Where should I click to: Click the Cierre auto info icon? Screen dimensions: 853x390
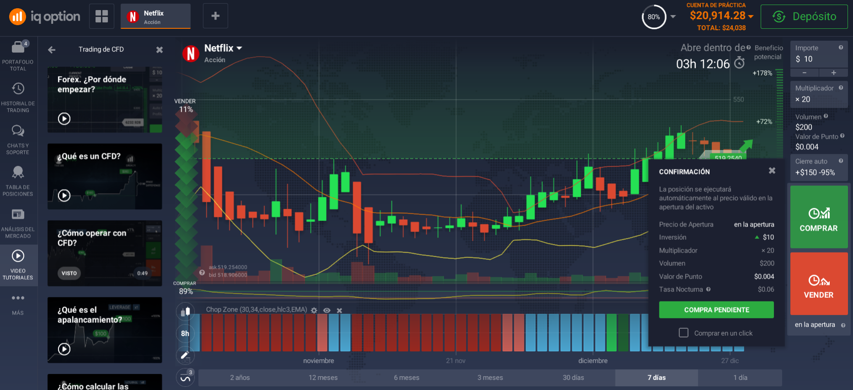click(841, 161)
